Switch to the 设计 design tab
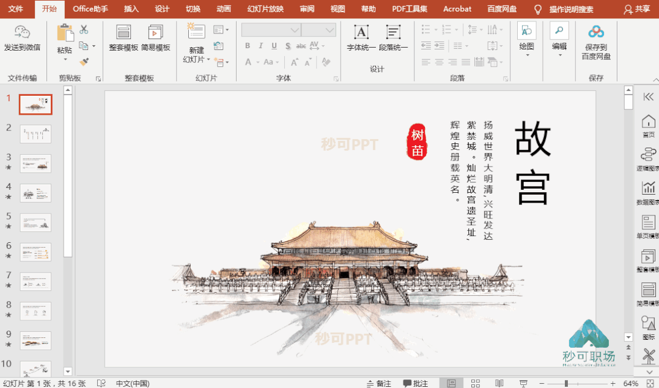Screen dimensions: 659x388 (x=162, y=9)
